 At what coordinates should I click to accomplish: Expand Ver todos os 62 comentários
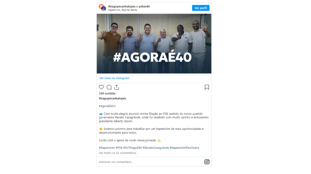coord(118,153)
